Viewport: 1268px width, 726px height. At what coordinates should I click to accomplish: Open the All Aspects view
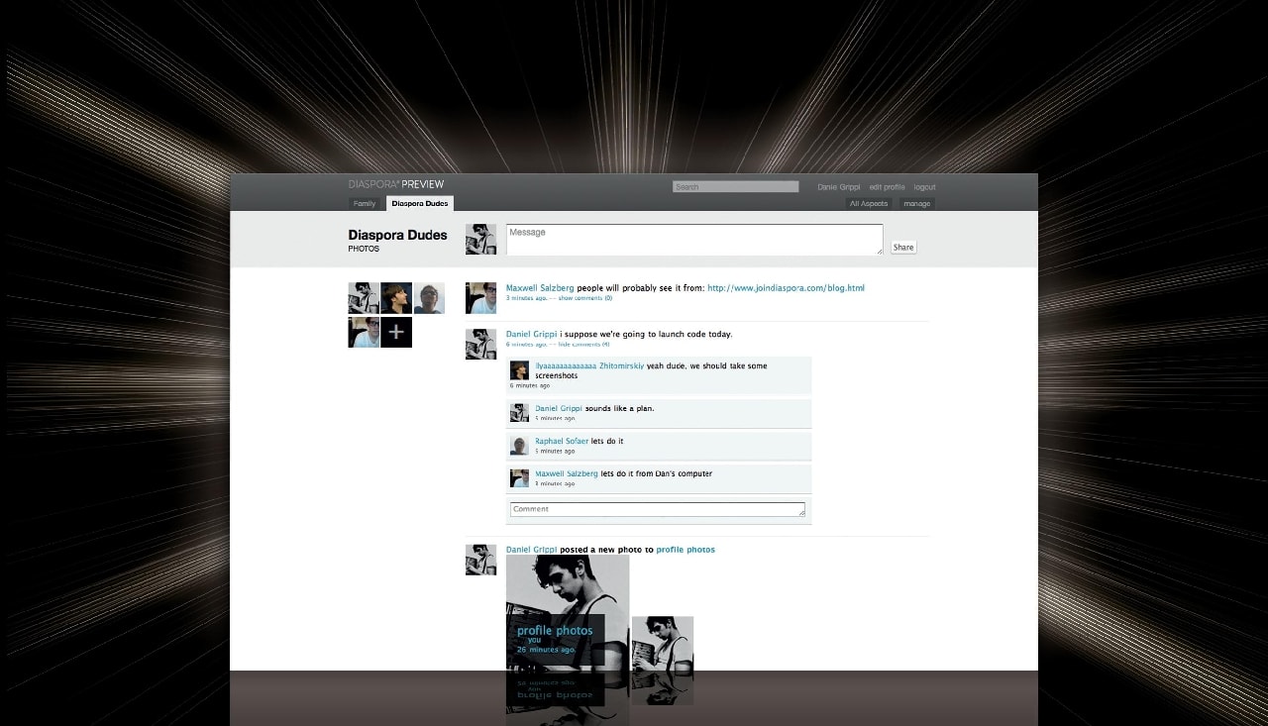click(x=868, y=204)
